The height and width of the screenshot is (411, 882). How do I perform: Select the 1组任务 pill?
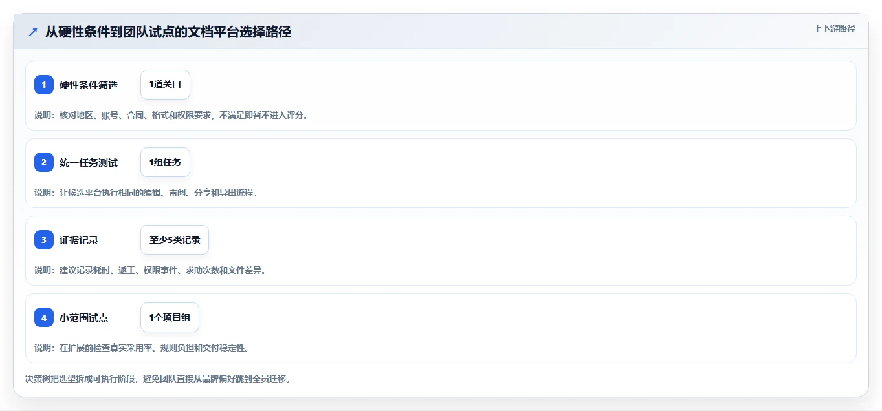pyautogui.click(x=165, y=162)
